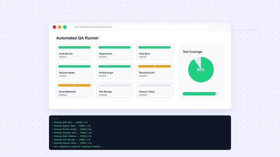The image size is (280, 157).
Task: Click the 90% coverage pie chart
Action: 201,70
